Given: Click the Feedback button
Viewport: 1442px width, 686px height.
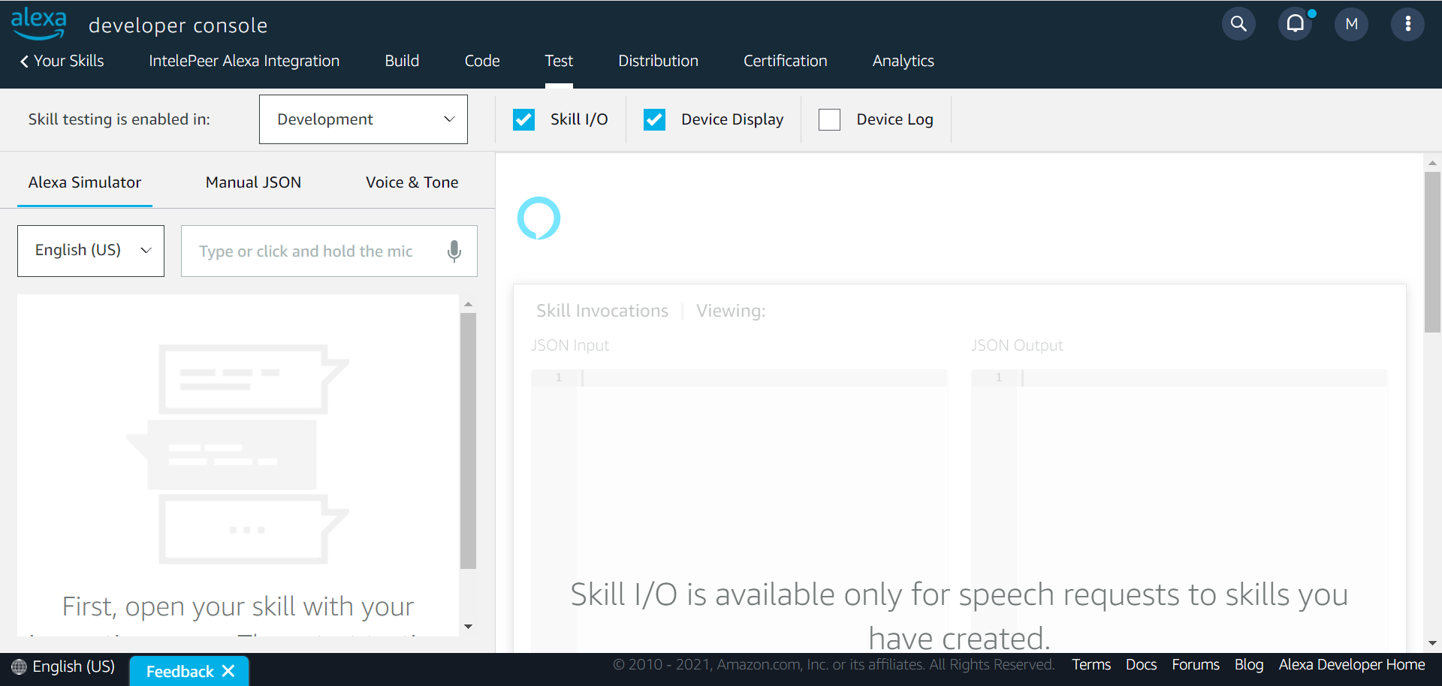Looking at the screenshot, I should coord(189,671).
